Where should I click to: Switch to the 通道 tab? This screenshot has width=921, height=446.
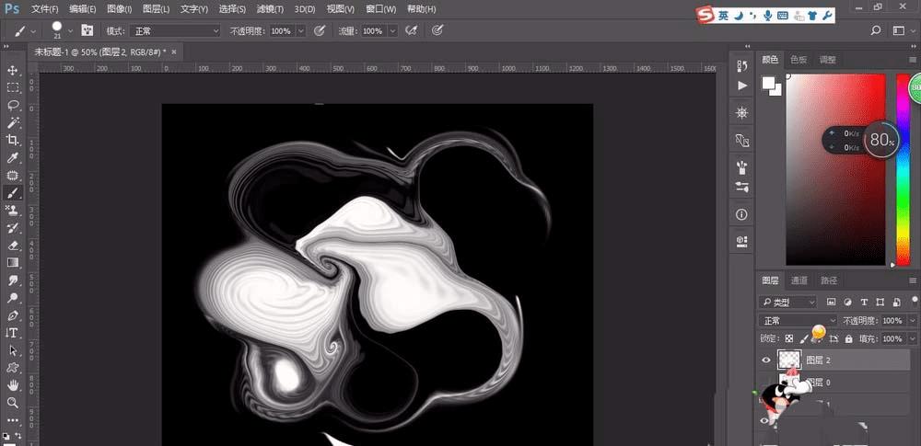click(799, 280)
